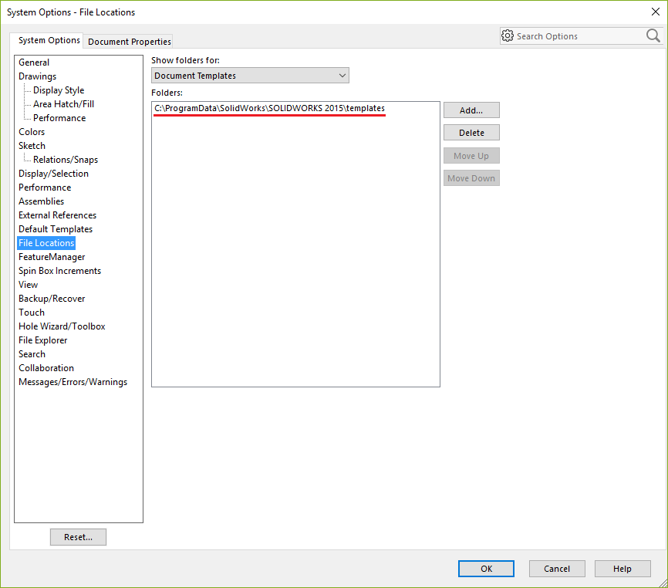Screen dimensions: 668x588
Task: Select Messages/Errors/Warnings option
Action: pyautogui.click(x=73, y=382)
